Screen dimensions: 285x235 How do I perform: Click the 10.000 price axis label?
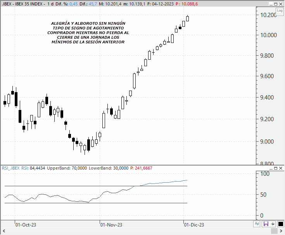[268, 35]
